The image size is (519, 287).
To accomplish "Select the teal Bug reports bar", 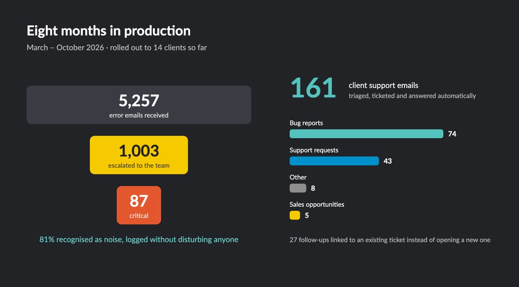I will pyautogui.click(x=367, y=134).
